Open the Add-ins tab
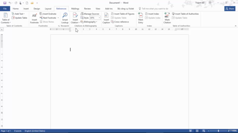This screenshot has height=133, width=238. [x=109, y=8]
